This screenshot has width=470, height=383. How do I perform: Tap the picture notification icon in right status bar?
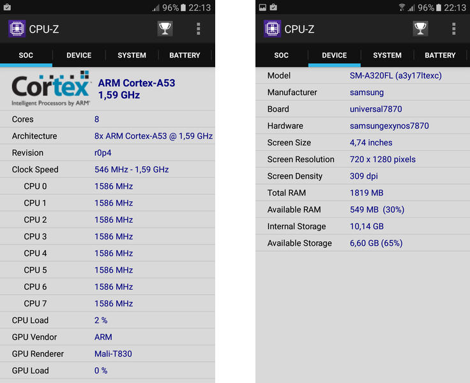(x=262, y=7)
